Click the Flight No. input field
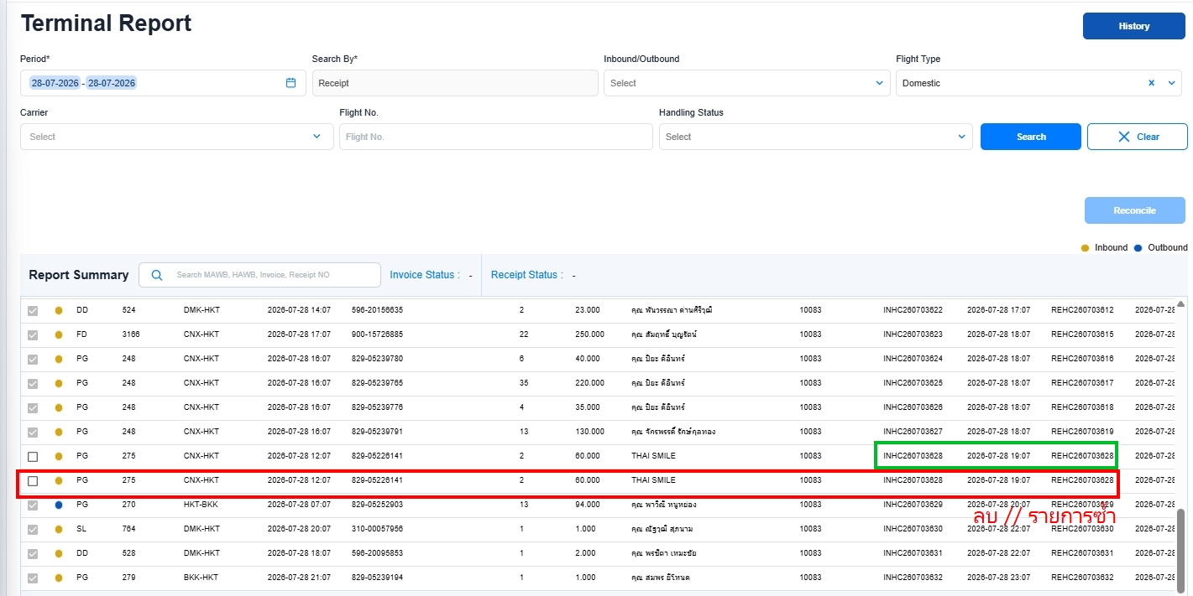This screenshot has height=596, width=1193. pos(496,137)
